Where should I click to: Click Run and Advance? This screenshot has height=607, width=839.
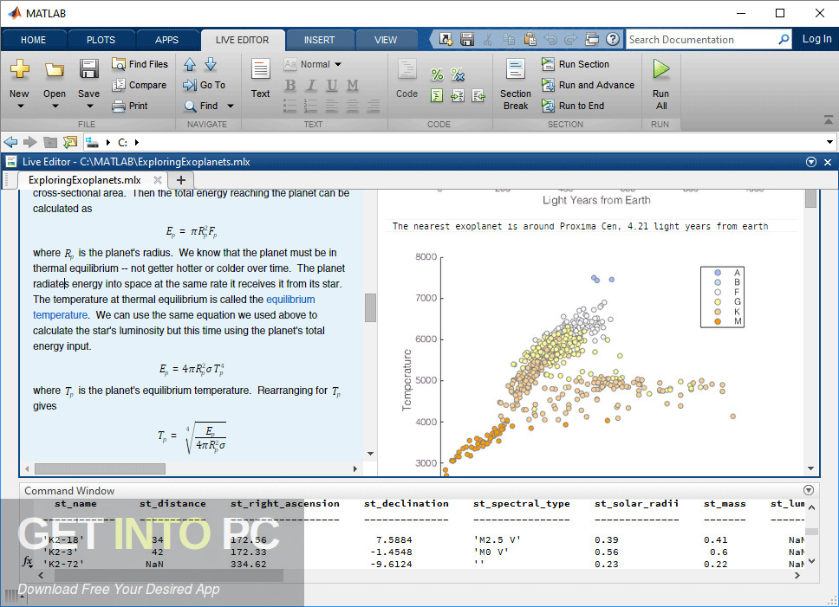click(x=588, y=85)
